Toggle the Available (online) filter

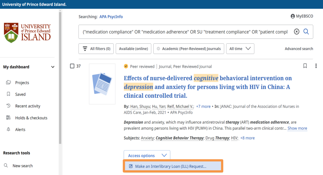[x=133, y=49]
